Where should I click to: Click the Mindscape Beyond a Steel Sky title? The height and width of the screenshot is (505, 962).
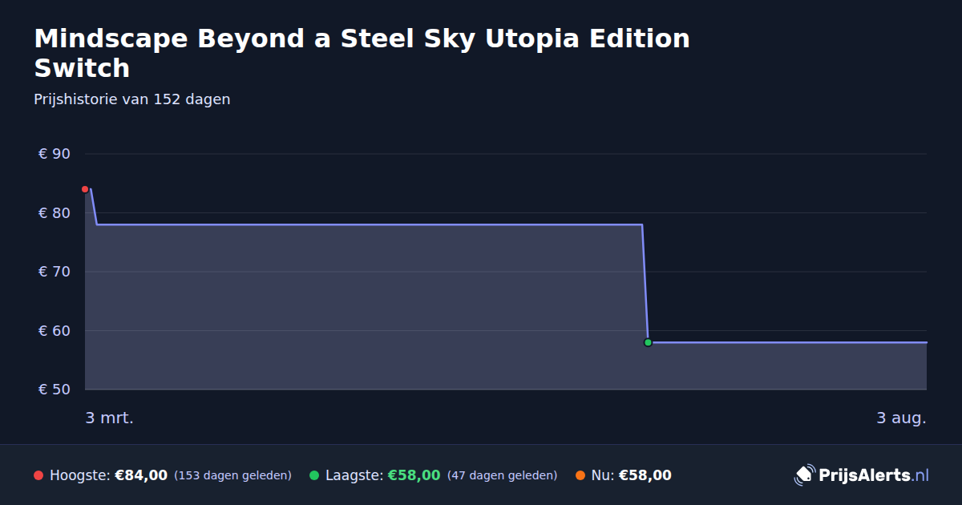[362, 53]
